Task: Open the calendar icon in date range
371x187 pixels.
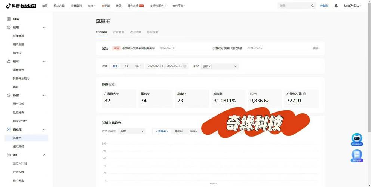Action: click(185, 66)
